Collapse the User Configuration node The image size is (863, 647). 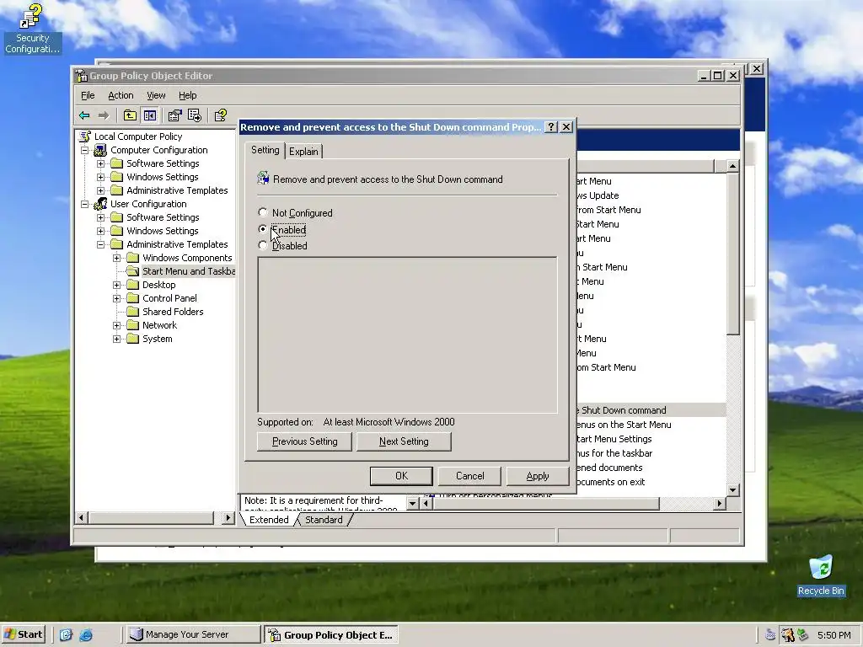tap(85, 204)
